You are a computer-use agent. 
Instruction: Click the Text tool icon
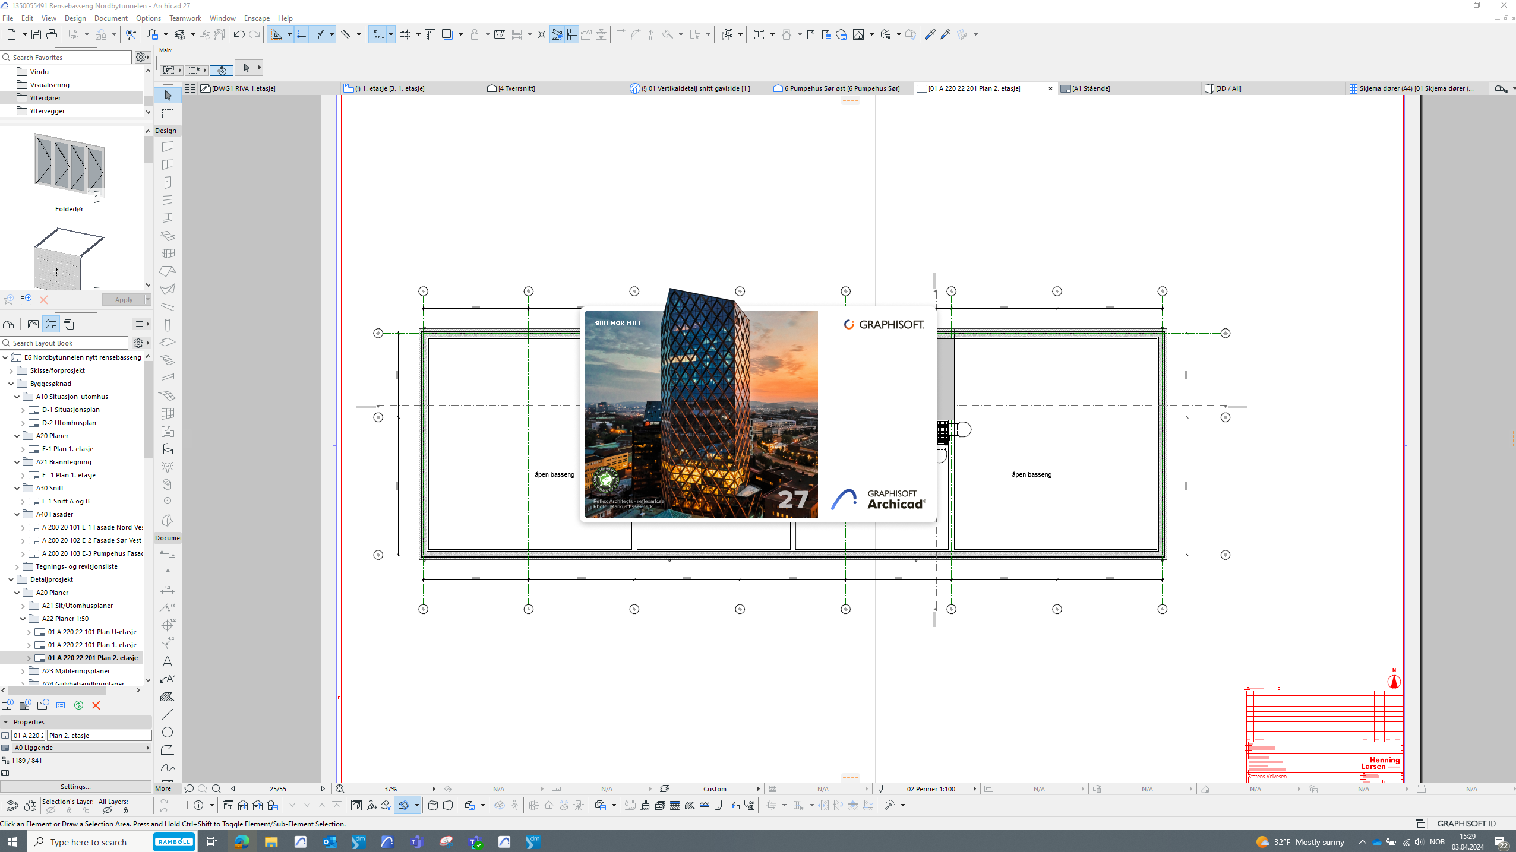tap(168, 661)
